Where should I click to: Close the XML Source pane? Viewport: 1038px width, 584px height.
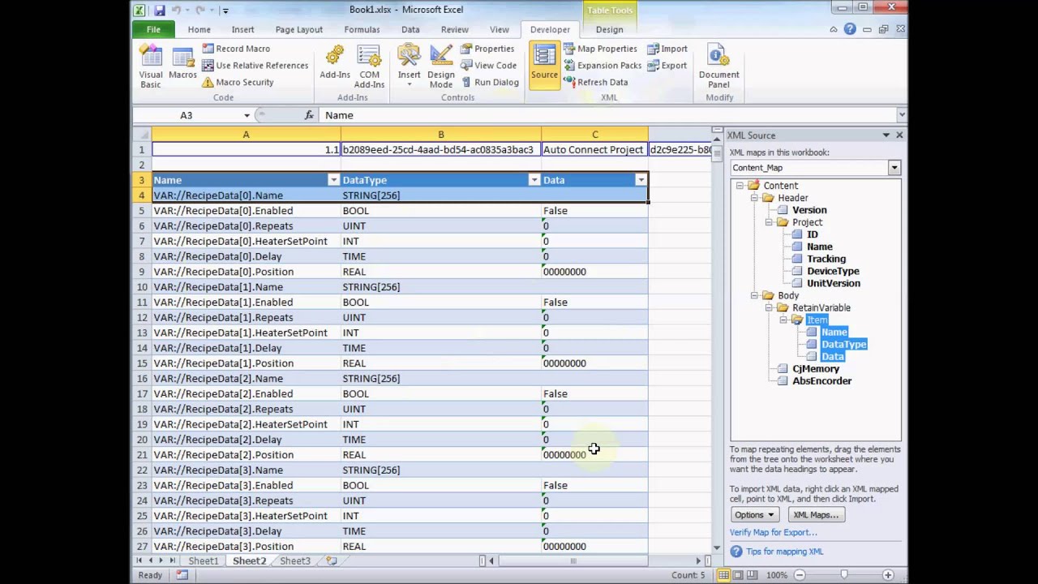click(x=899, y=135)
